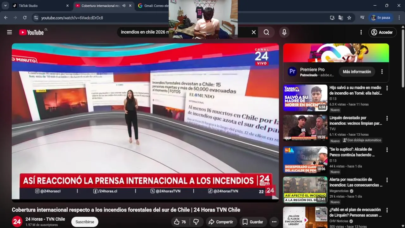The height and width of the screenshot is (228, 405).
Task: Install or cast page icon in address bar
Action: coord(332,18)
